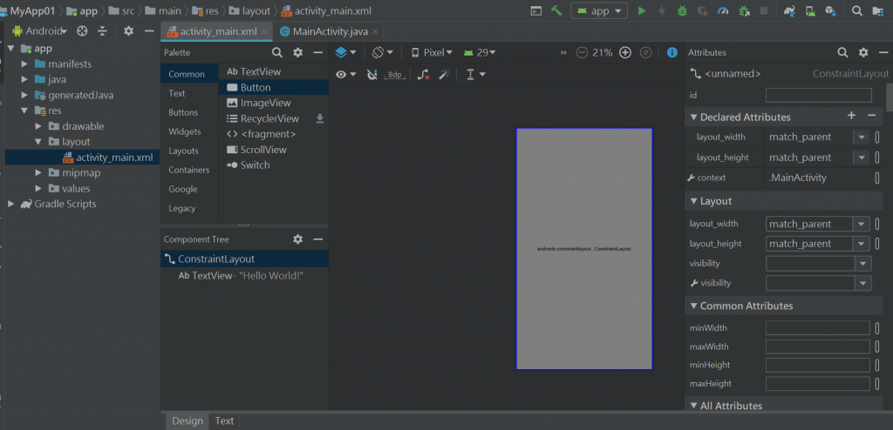Switch to the Text editor tab
The width and height of the screenshot is (893, 430).
(224, 420)
